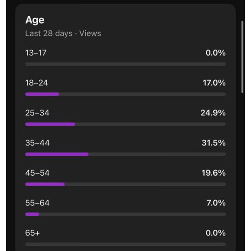Click the Age card heading
Viewport: 251px width, 251px height.
point(35,20)
